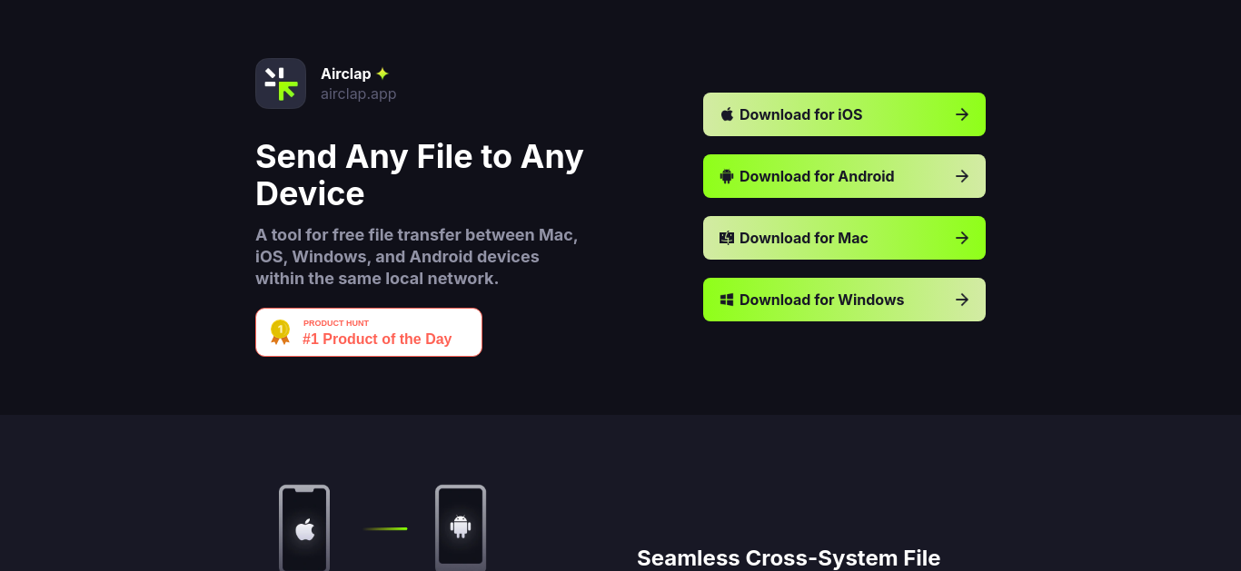Image resolution: width=1241 pixels, height=571 pixels.
Task: Click the Airclap app logo icon
Action: tap(281, 84)
